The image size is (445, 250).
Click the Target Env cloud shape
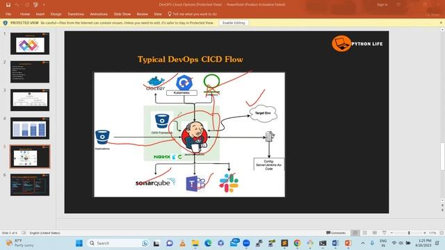(263, 113)
